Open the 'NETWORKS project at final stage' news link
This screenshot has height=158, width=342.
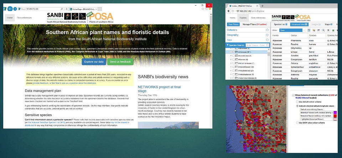click(x=159, y=89)
